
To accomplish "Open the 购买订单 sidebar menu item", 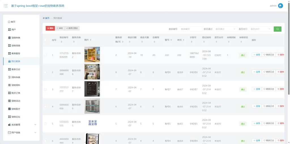I will [x=16, y=93].
